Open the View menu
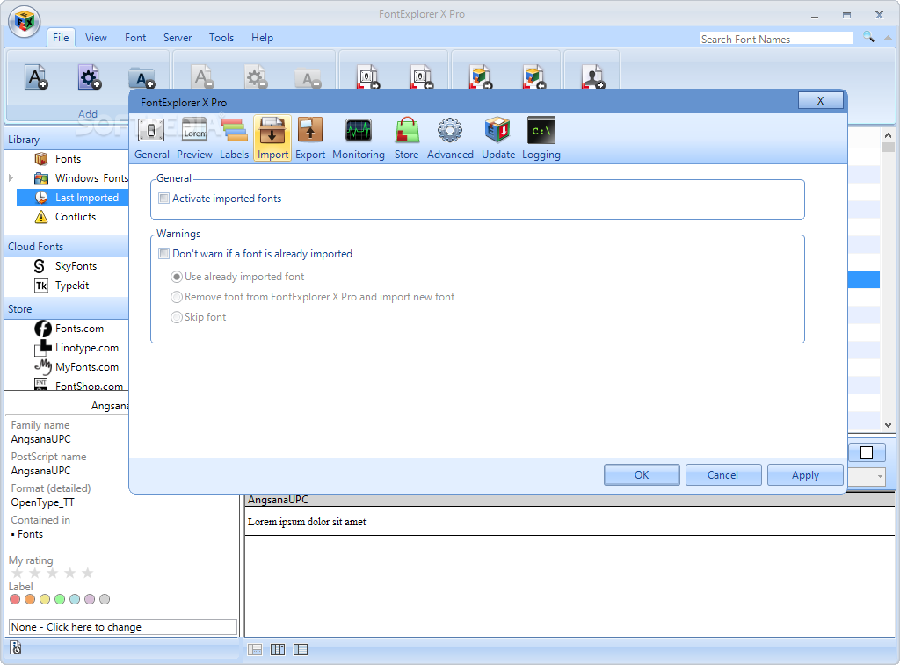The height and width of the screenshot is (665, 900). [96, 37]
